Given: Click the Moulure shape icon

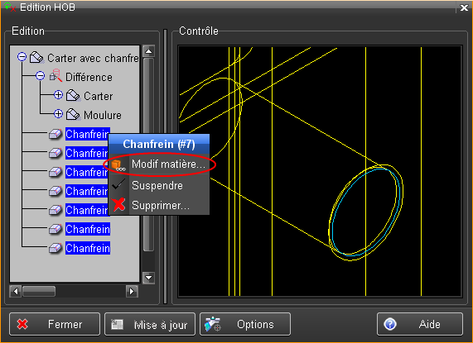Looking at the screenshot, I should (73, 115).
